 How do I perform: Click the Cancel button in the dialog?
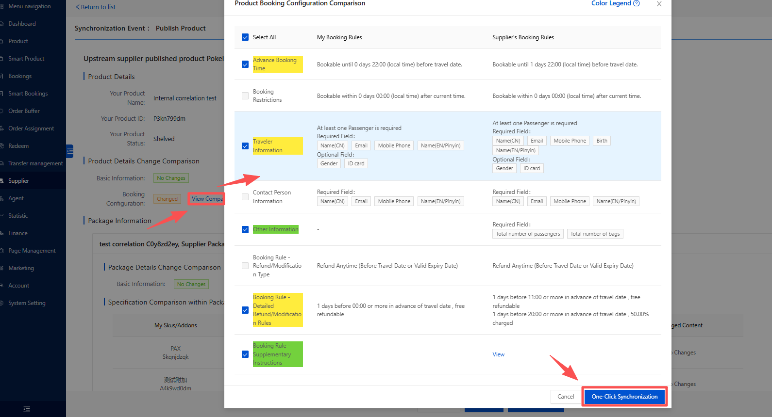click(x=566, y=397)
